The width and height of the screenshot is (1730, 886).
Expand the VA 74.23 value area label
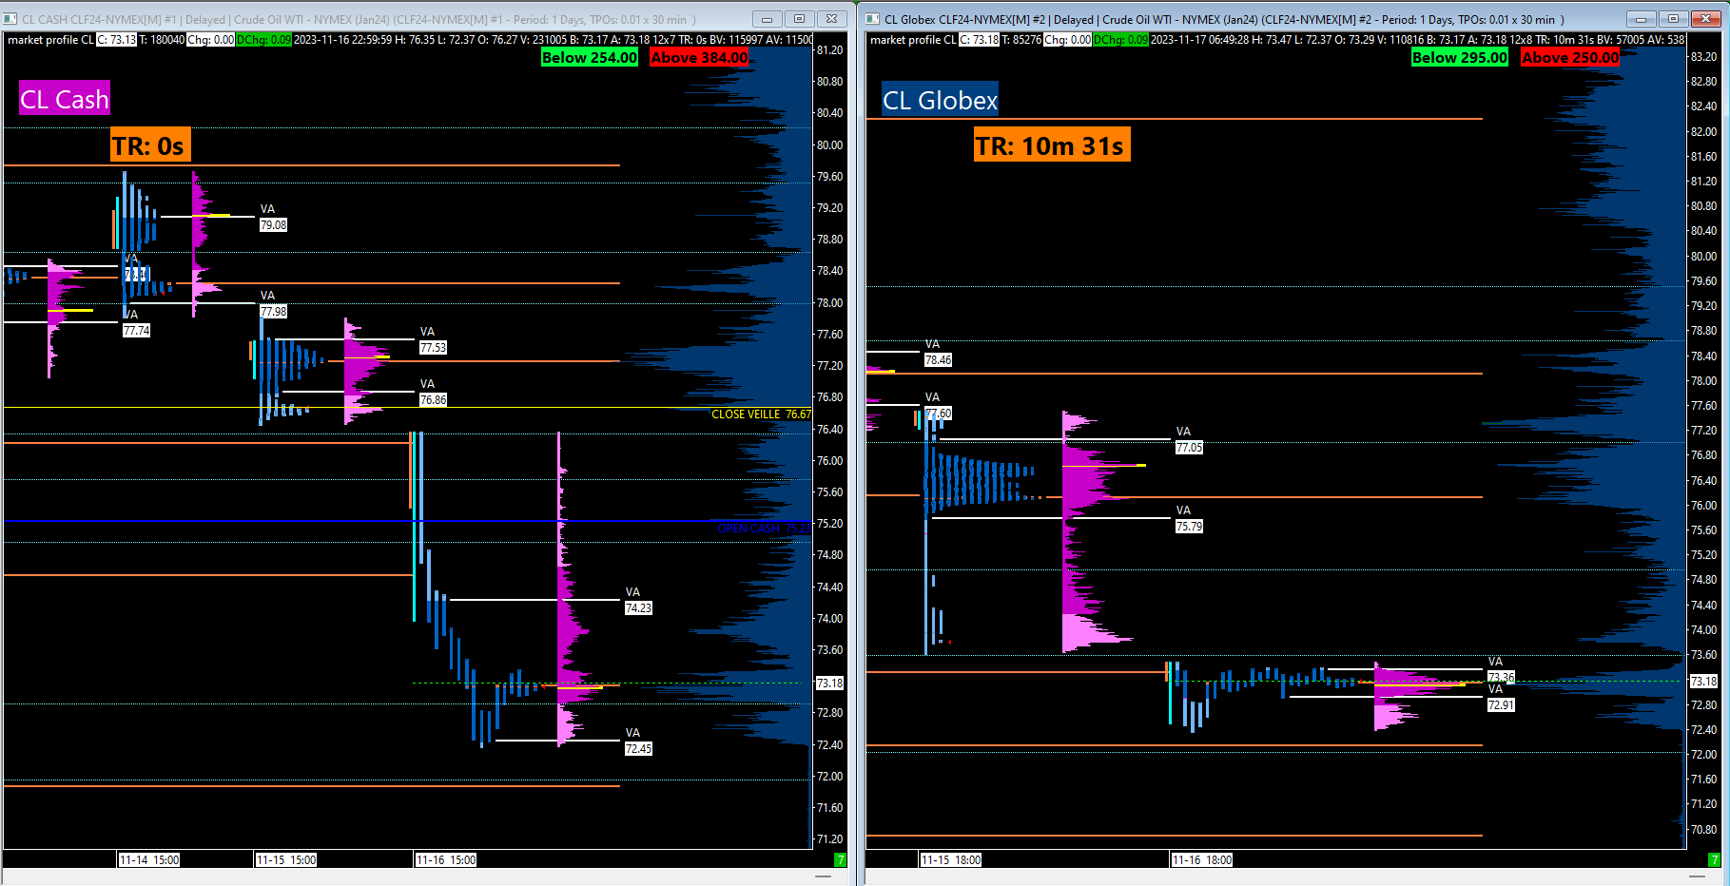pos(639,601)
